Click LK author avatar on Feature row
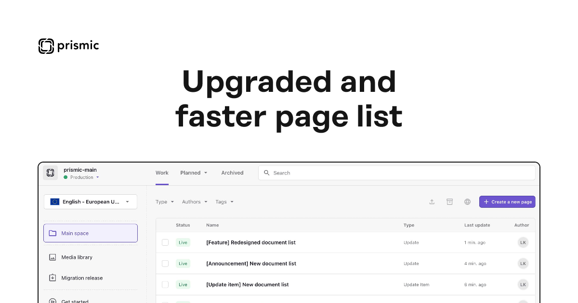This screenshot has height=303, width=578. [x=523, y=242]
